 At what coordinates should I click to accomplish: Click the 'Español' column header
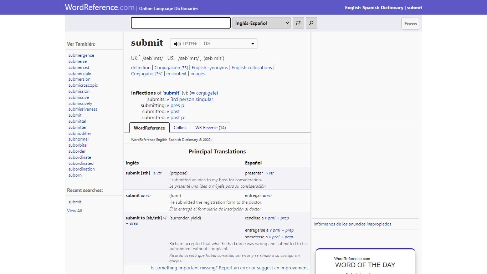(x=253, y=163)
